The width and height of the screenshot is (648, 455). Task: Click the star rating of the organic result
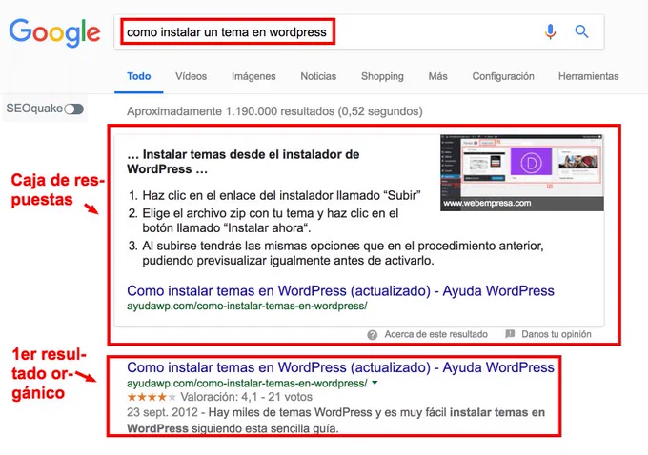click(152, 397)
